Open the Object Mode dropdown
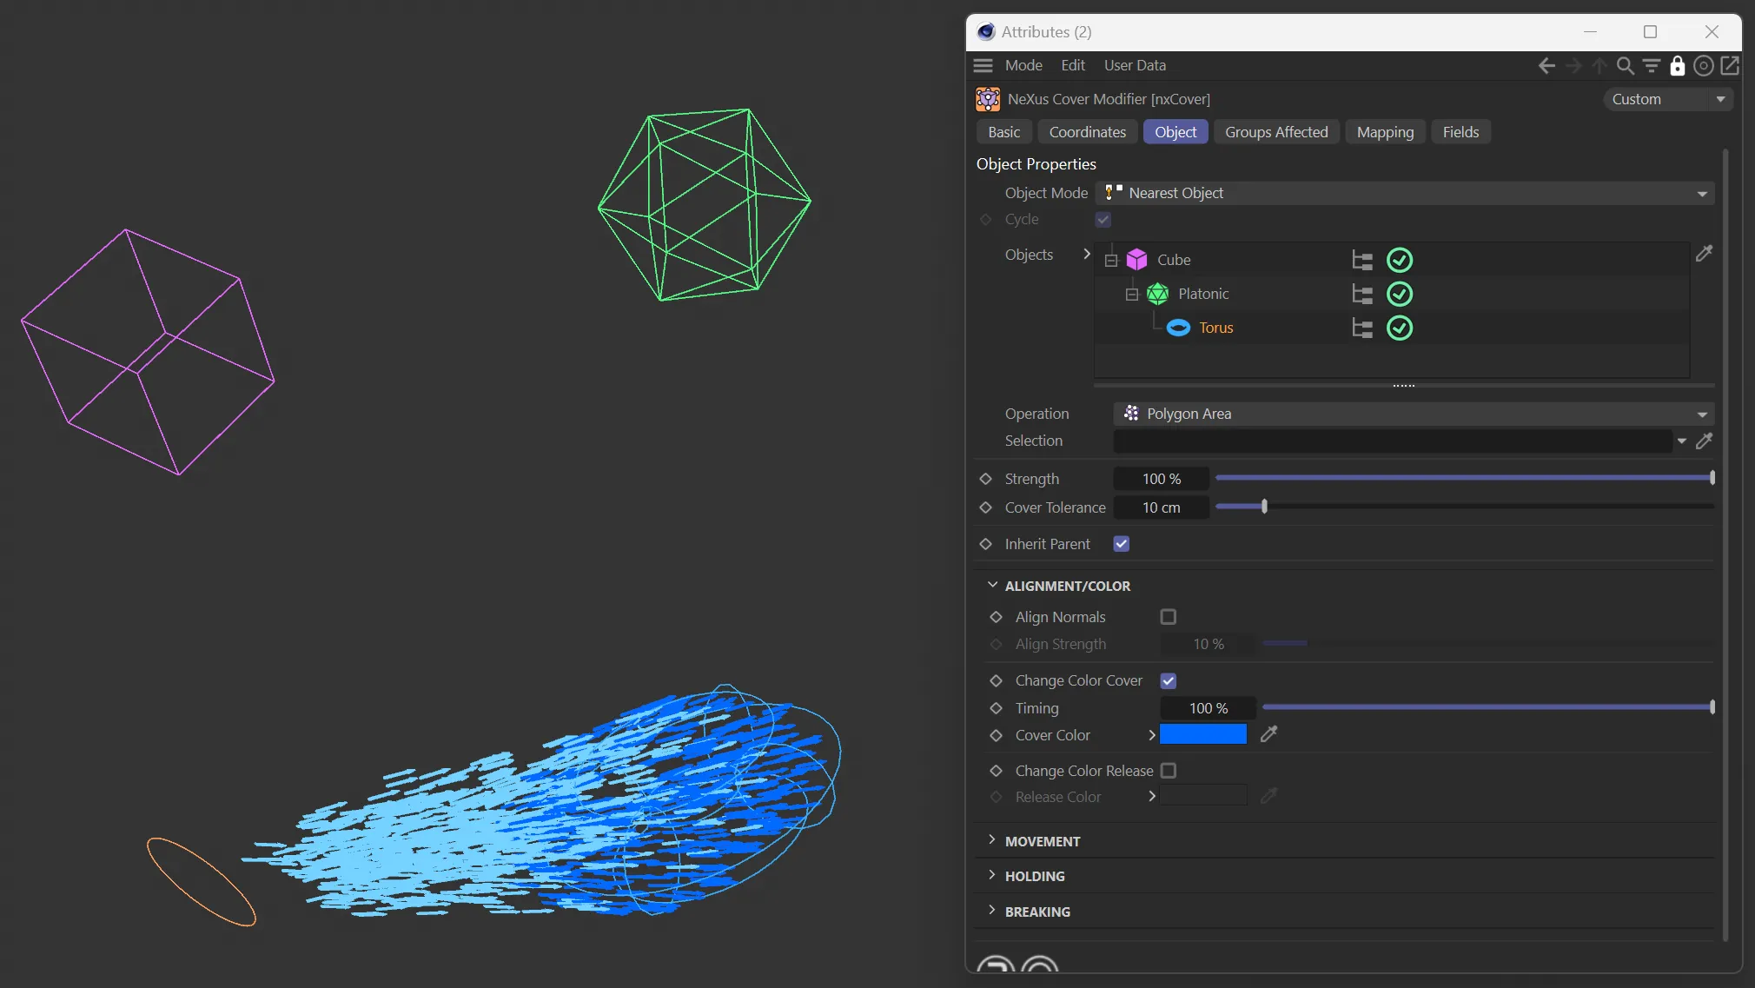 [x=1406, y=193]
